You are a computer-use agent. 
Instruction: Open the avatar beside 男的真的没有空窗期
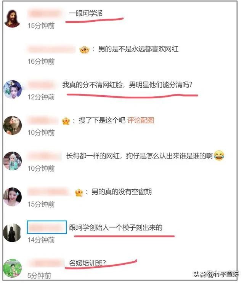(x=13, y=197)
